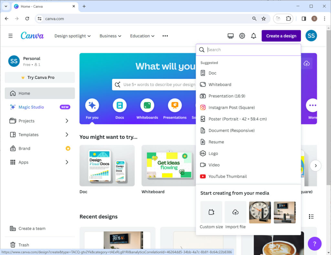Image resolution: width=331 pixels, height=255 pixels.
Task: Click the Docs category icon
Action: pos(120,105)
